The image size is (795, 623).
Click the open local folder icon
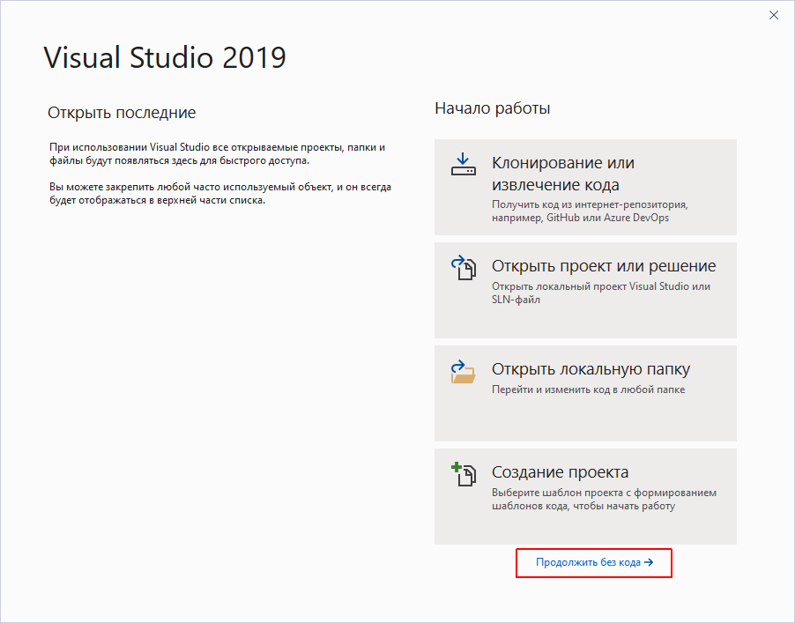464,371
